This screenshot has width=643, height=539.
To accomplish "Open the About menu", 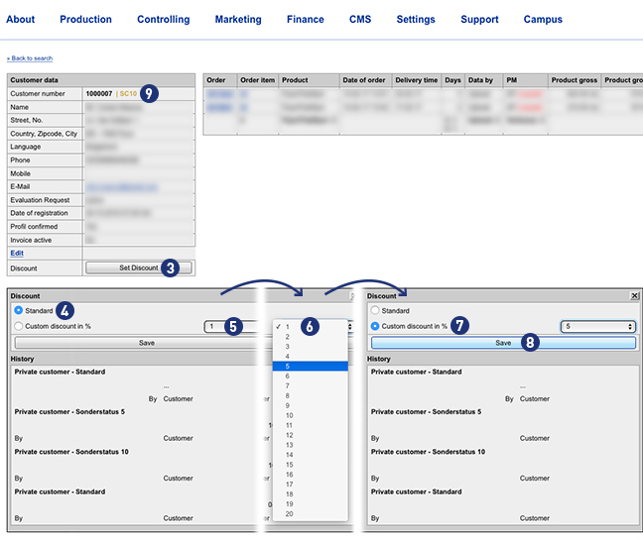I will pos(20,19).
